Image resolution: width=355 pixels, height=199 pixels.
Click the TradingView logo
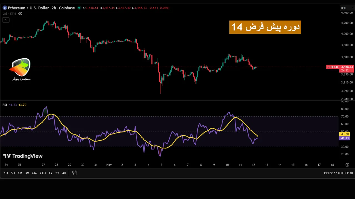coord(23,156)
